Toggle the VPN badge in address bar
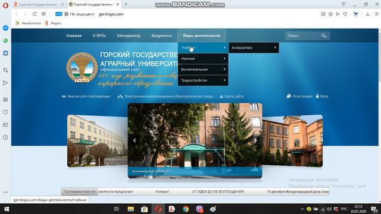The height and width of the screenshot is (214, 381). point(59,14)
